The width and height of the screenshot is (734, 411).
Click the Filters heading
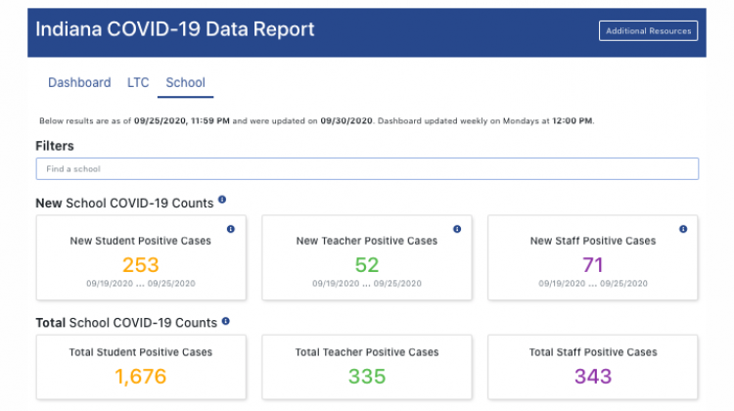tap(55, 146)
